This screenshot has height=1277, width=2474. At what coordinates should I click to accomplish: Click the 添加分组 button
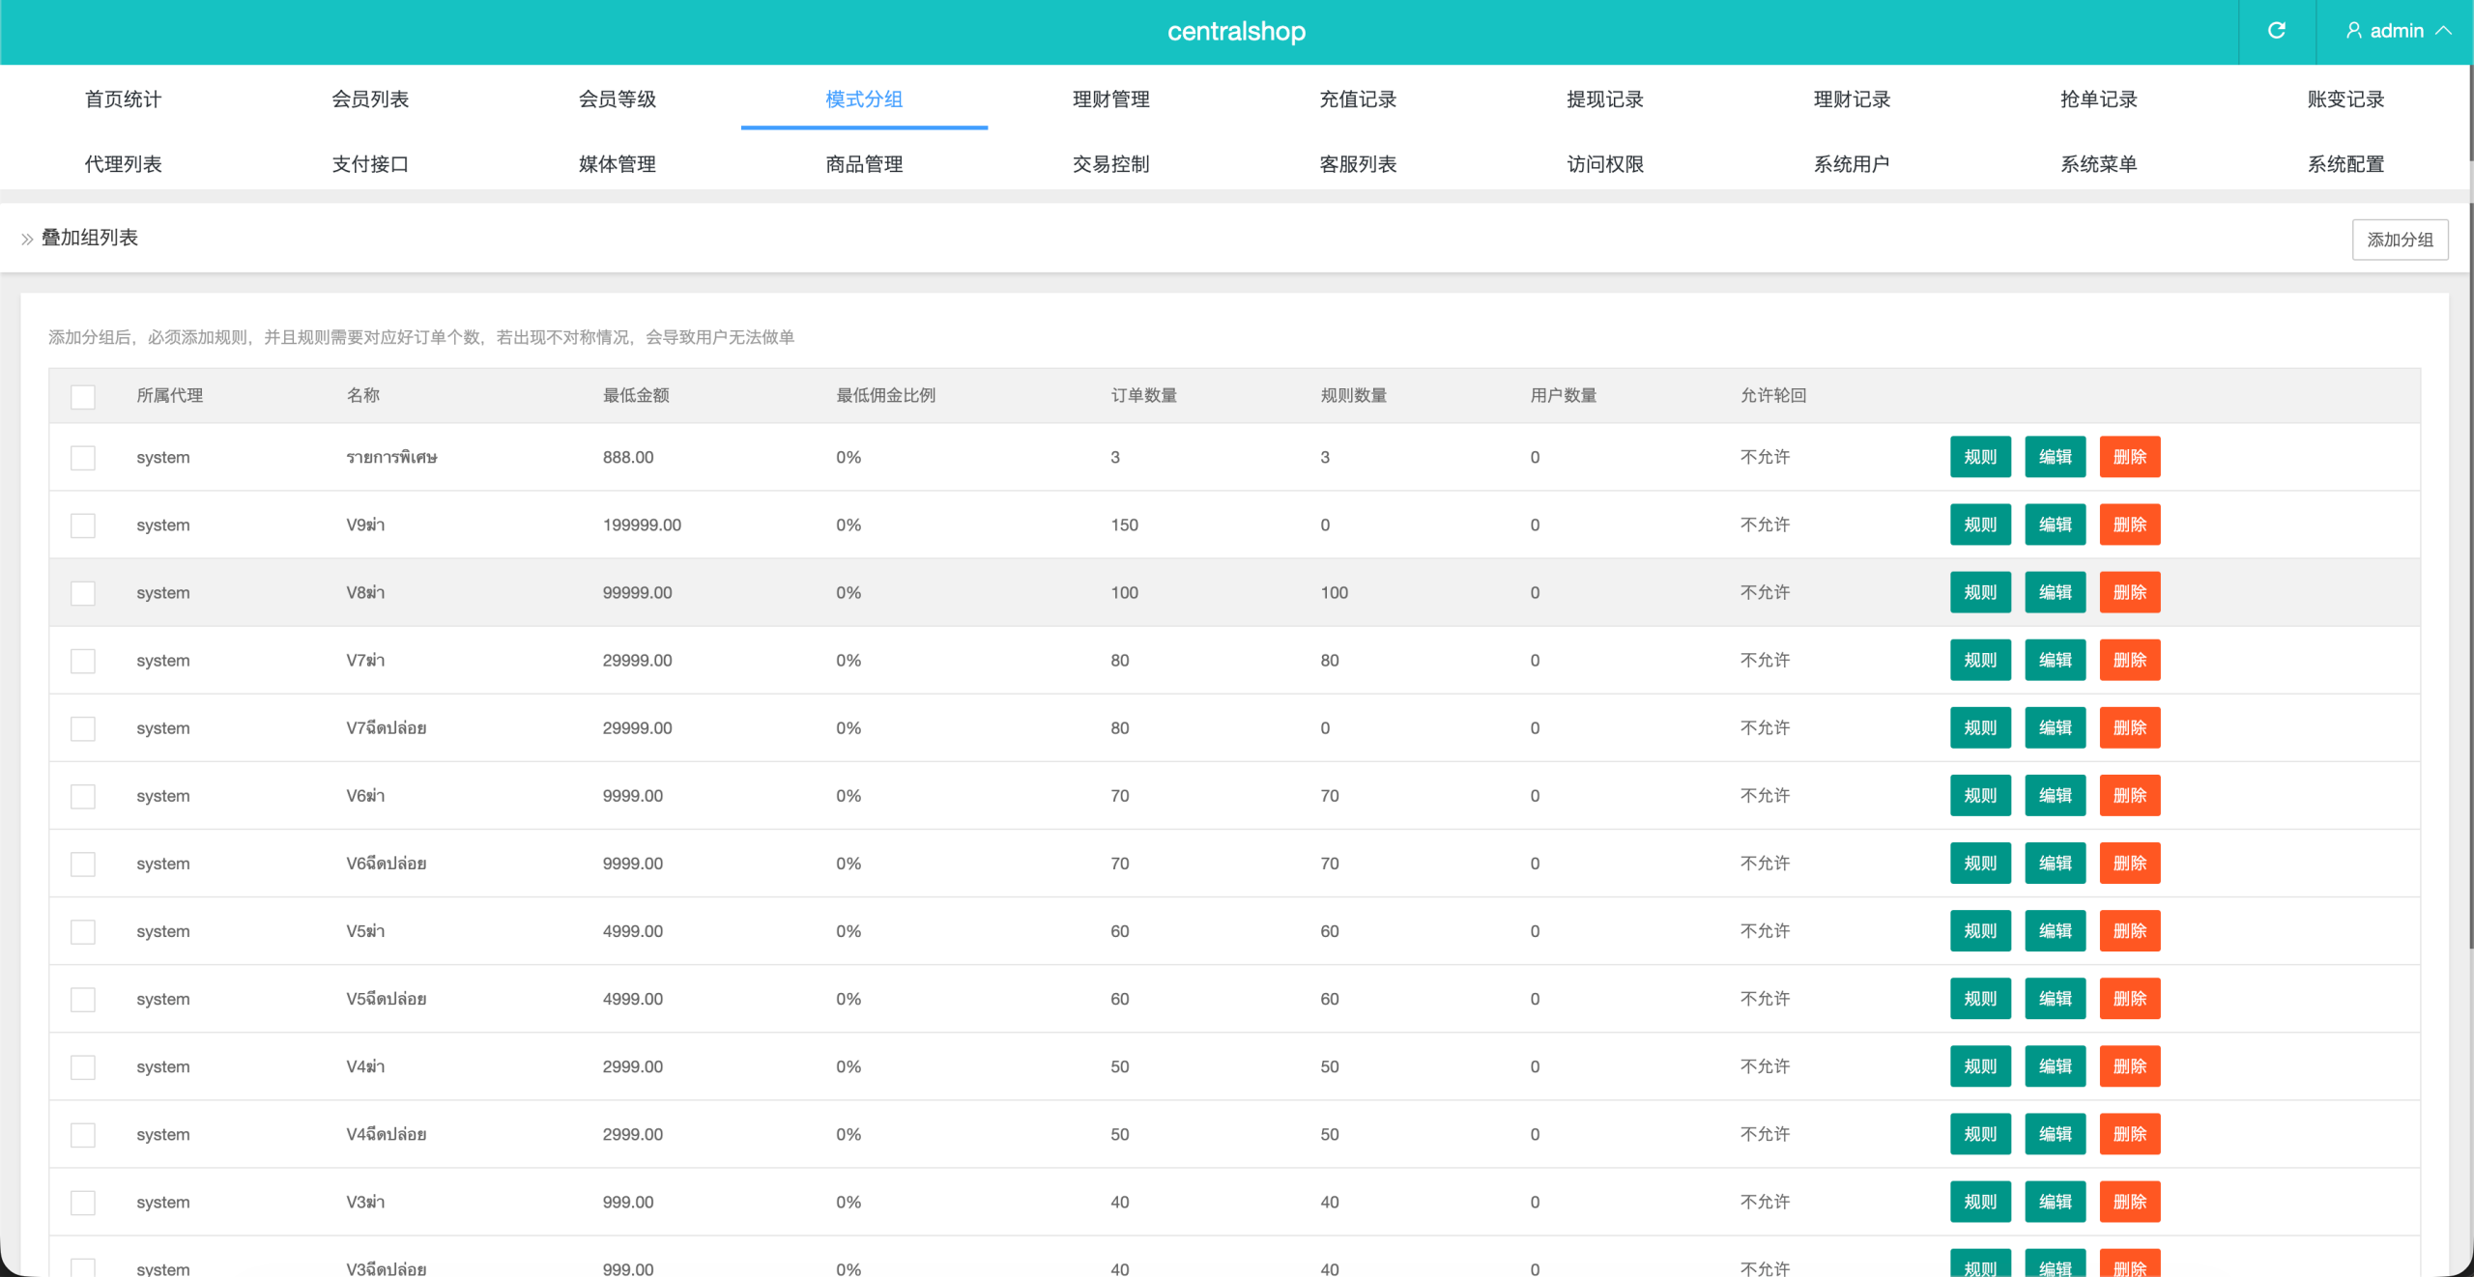(x=2400, y=240)
